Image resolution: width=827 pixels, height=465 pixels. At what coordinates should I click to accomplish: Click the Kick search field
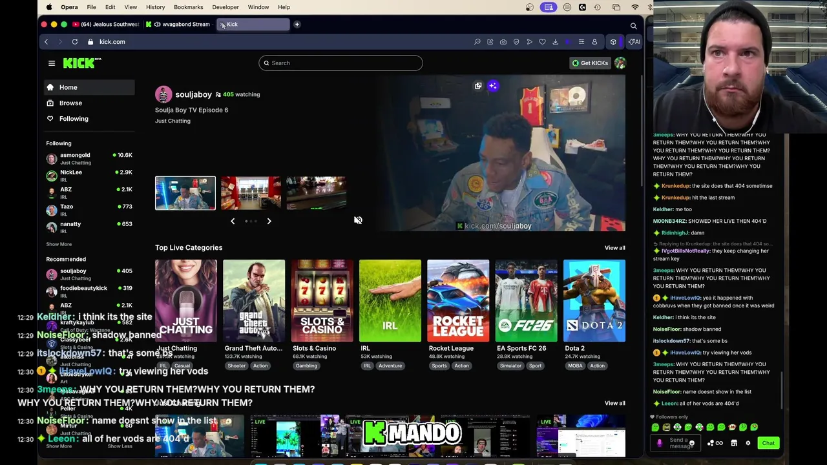[340, 63]
